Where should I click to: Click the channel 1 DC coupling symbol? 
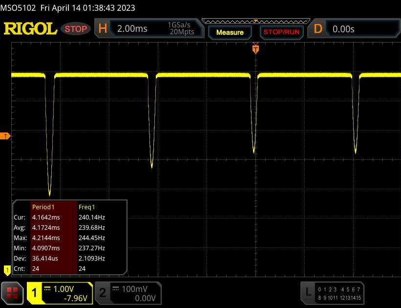coord(47,289)
